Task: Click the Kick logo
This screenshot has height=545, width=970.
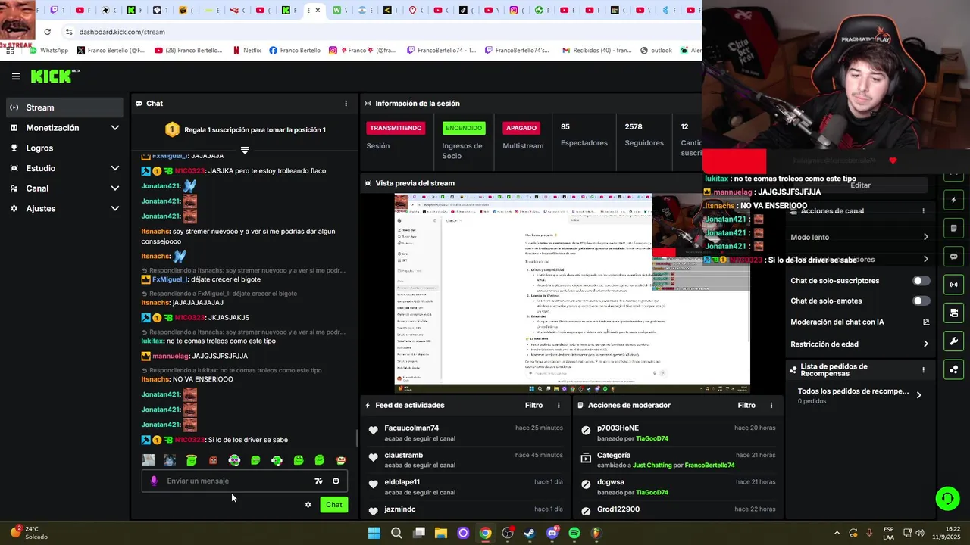Action: pos(55,76)
